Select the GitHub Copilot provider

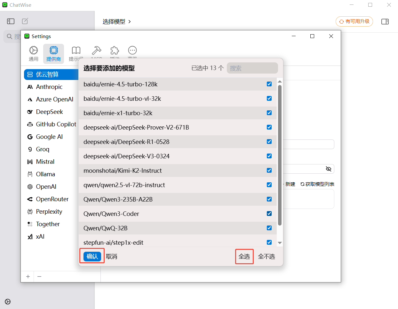[x=51, y=124]
